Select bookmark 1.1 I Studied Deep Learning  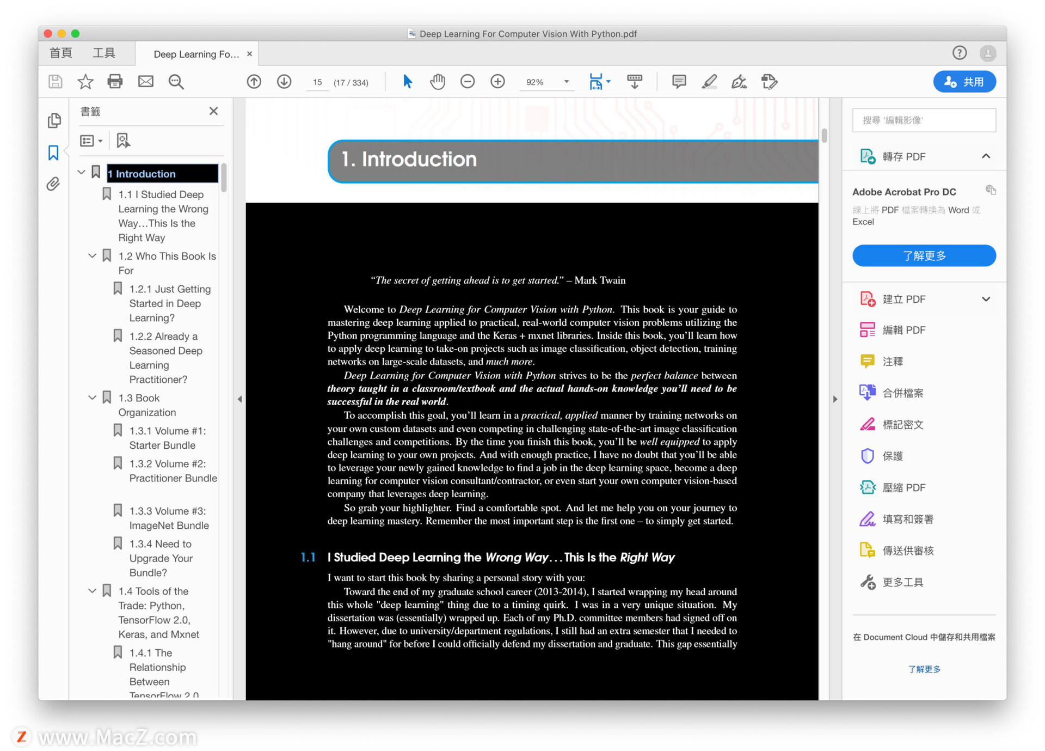pos(163,216)
